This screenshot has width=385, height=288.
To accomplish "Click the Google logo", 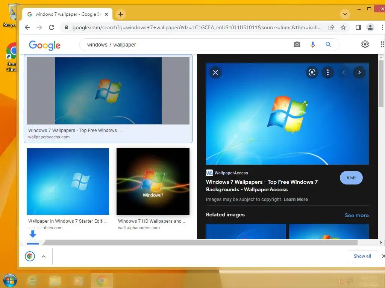I will pos(44,45).
